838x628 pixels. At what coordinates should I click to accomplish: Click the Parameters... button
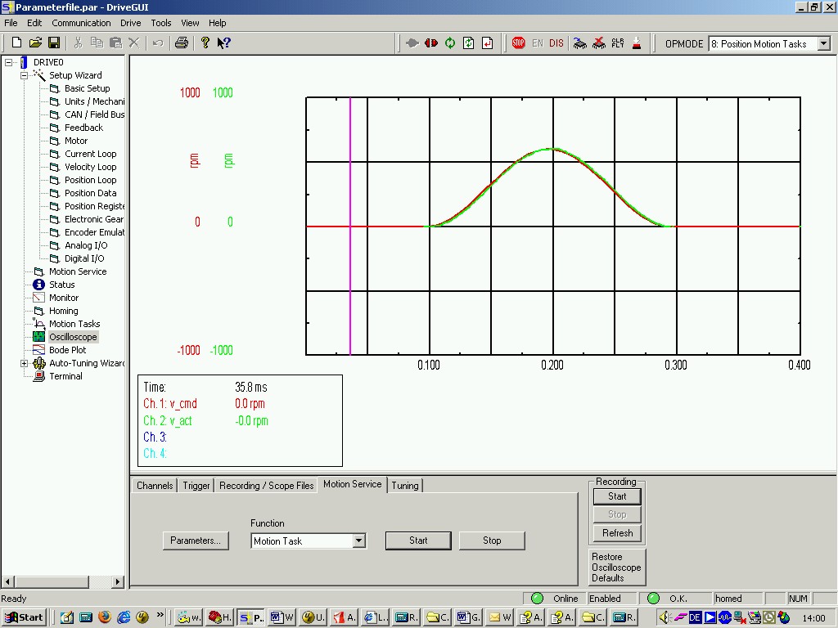[196, 541]
